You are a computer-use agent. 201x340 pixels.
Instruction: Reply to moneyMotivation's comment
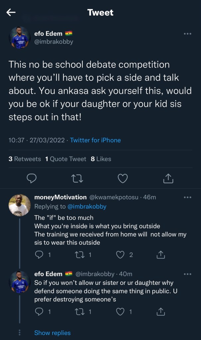pos(40,255)
